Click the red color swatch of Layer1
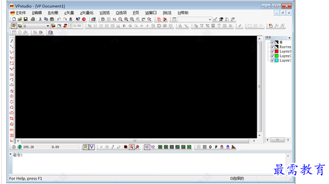 coord(277,51)
